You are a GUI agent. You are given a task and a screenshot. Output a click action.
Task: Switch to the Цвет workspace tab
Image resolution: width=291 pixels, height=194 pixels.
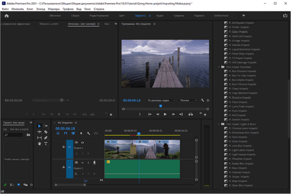coord(122,16)
